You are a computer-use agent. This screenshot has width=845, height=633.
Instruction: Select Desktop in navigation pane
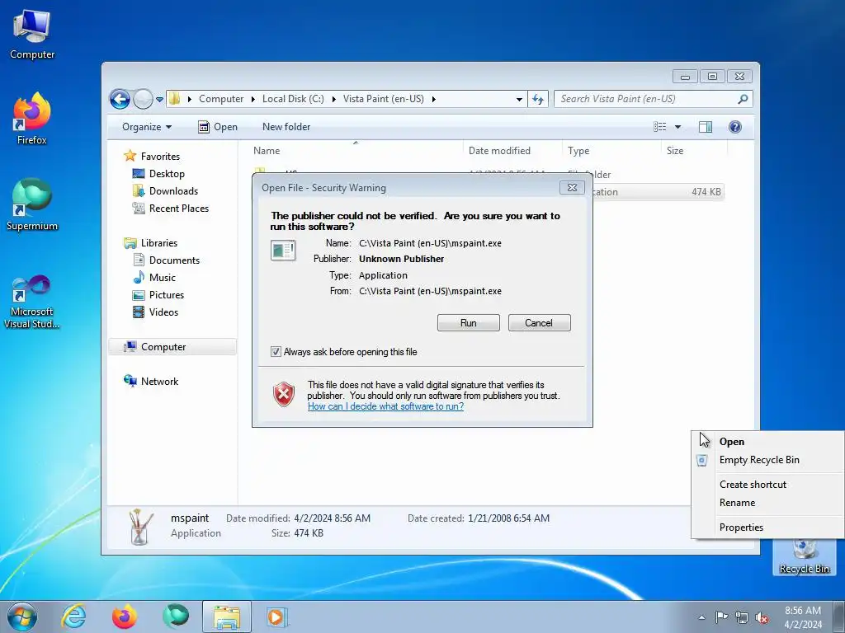coord(167,174)
